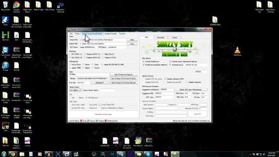Enable Disable waiting for HDMI
Screen dimensions: 279x157
(165, 79)
